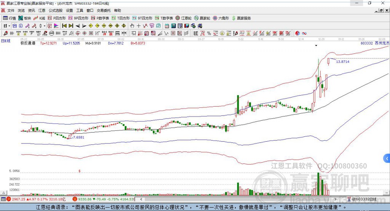Click the fan lines drawing tool icon

click(x=140, y=34)
